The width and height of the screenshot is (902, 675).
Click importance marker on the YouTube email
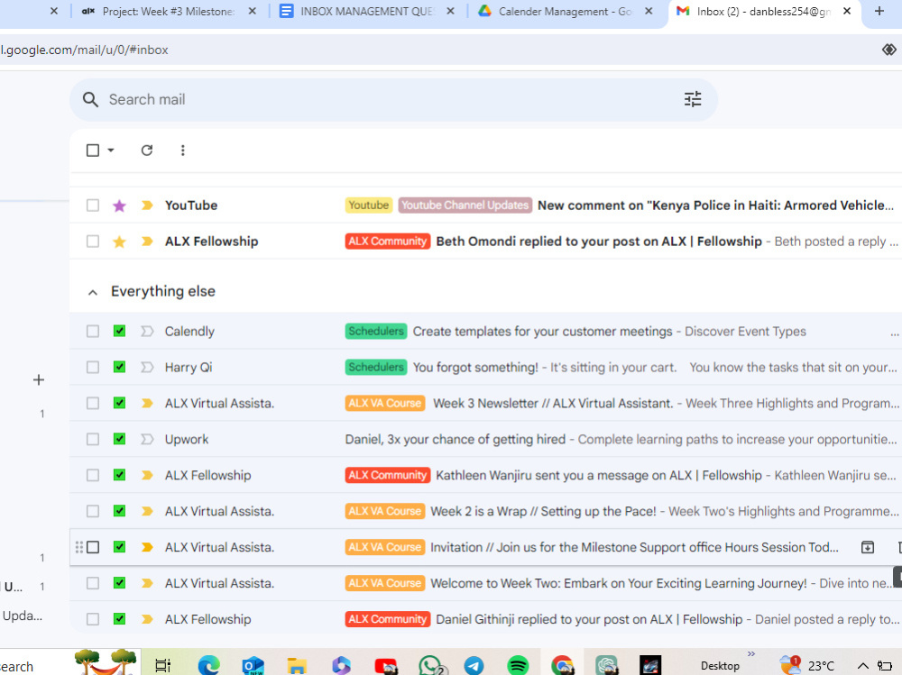click(x=147, y=205)
